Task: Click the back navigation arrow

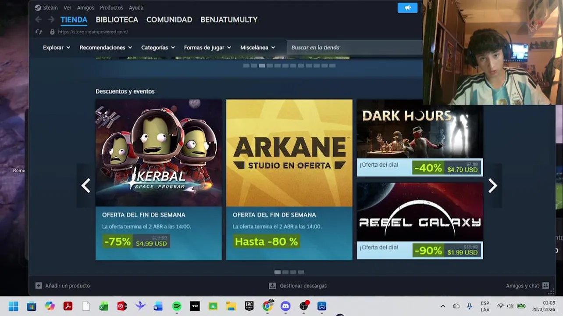Action: click(x=39, y=19)
